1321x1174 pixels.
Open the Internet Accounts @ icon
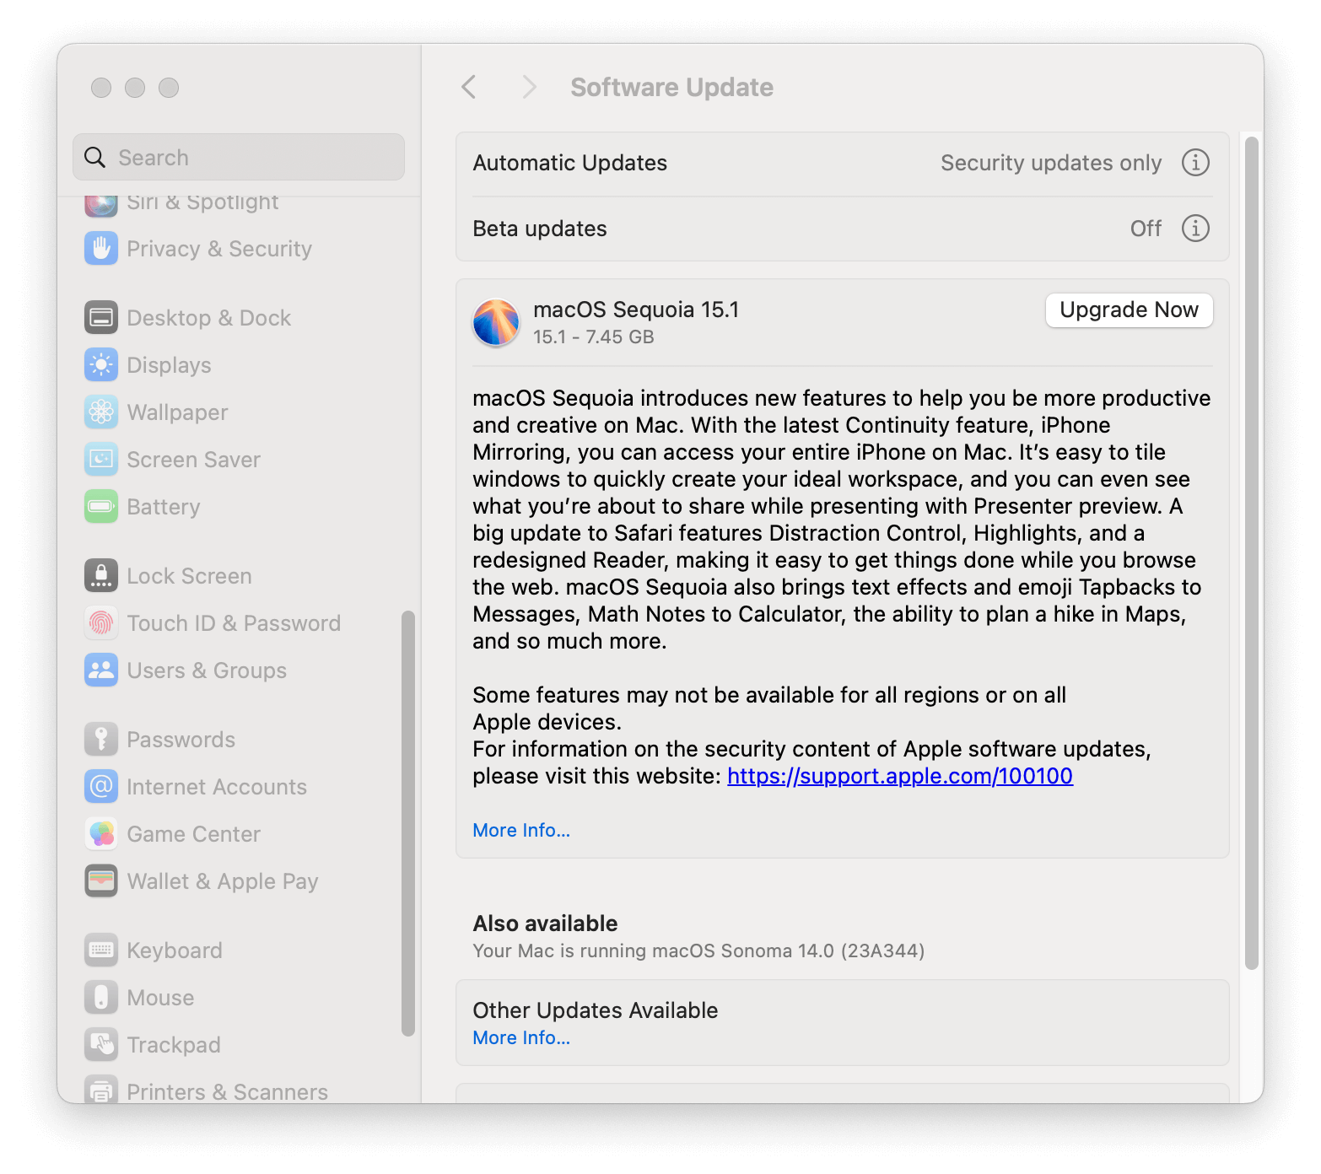click(x=101, y=786)
